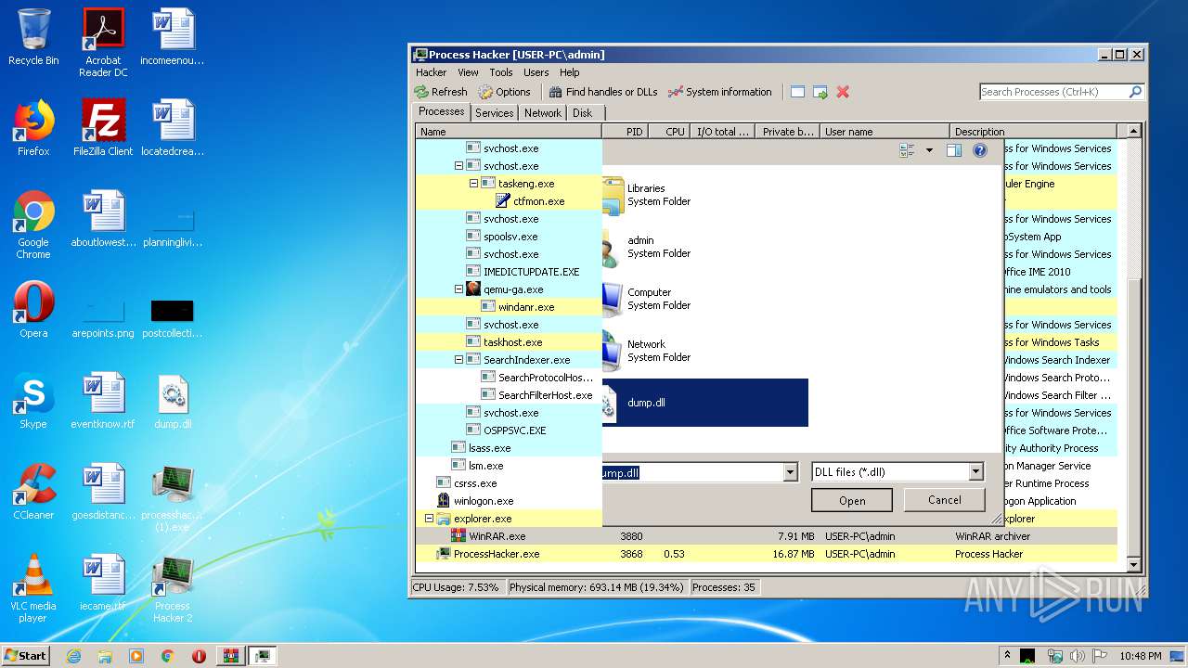The width and height of the screenshot is (1188, 668).
Task: Open VLC media player desktop icon
Action: tap(33, 588)
